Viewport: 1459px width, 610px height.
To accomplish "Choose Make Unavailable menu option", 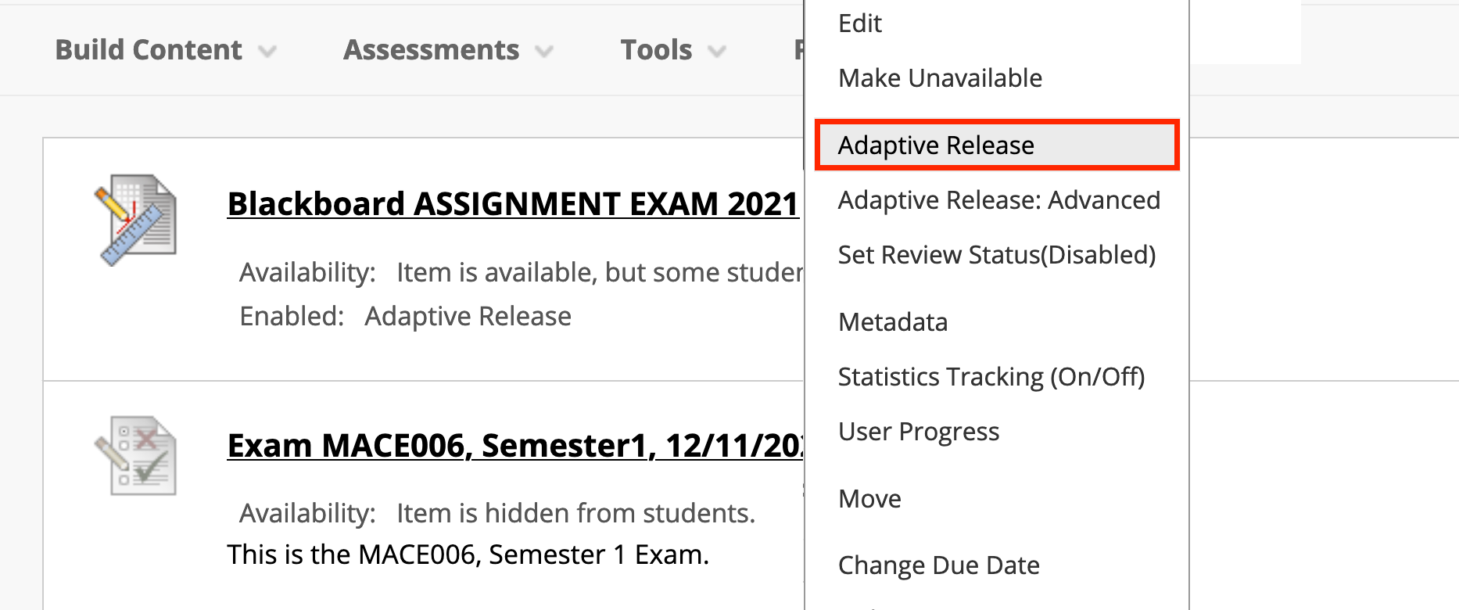I will (x=940, y=78).
